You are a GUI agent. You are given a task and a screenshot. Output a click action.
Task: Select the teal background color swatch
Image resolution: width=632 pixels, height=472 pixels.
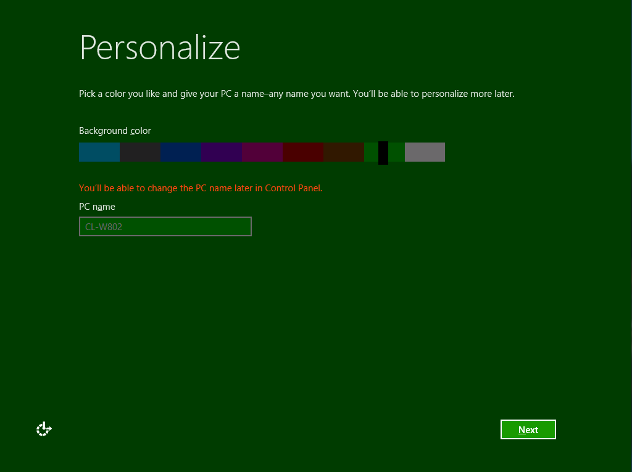click(99, 152)
